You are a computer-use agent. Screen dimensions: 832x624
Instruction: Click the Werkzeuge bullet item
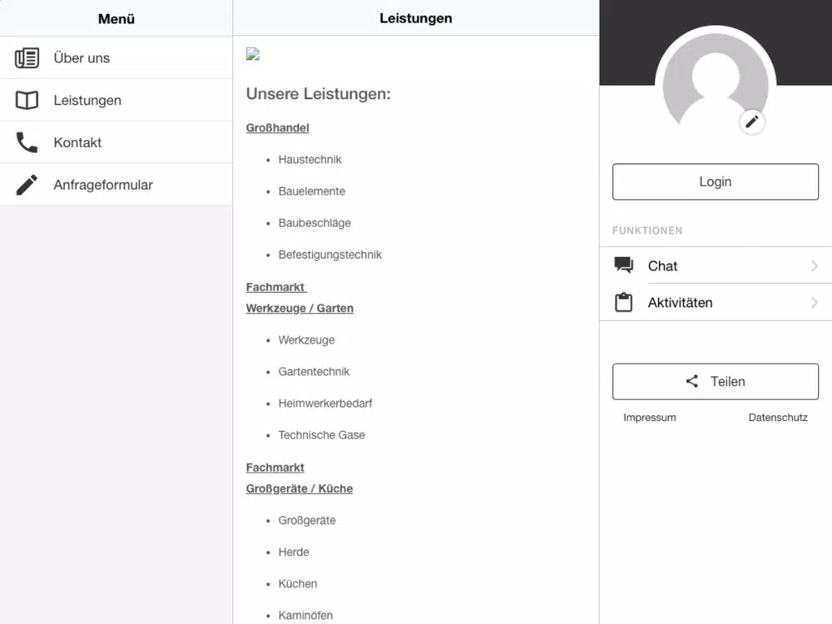[x=307, y=340]
